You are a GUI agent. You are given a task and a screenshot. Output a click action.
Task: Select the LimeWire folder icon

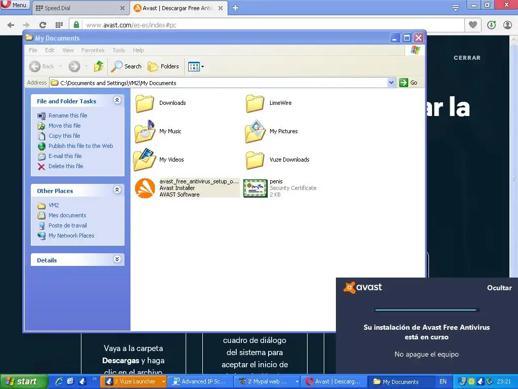pyautogui.click(x=255, y=103)
